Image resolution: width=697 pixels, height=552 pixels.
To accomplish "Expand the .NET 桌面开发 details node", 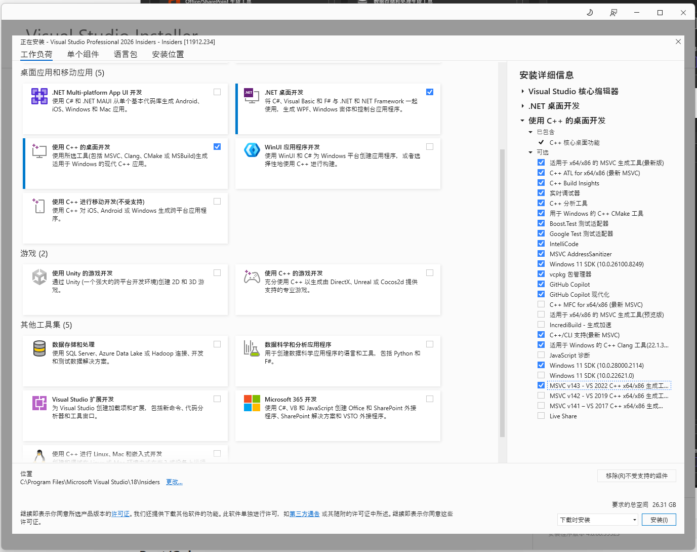I will [523, 106].
